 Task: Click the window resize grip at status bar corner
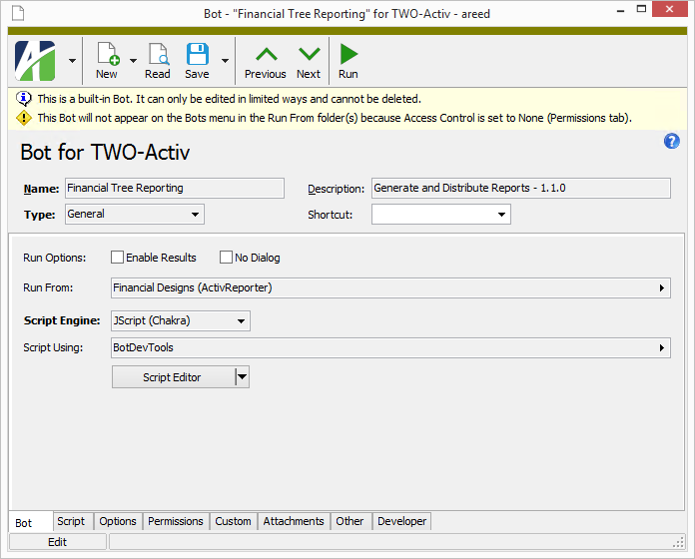tap(678, 543)
